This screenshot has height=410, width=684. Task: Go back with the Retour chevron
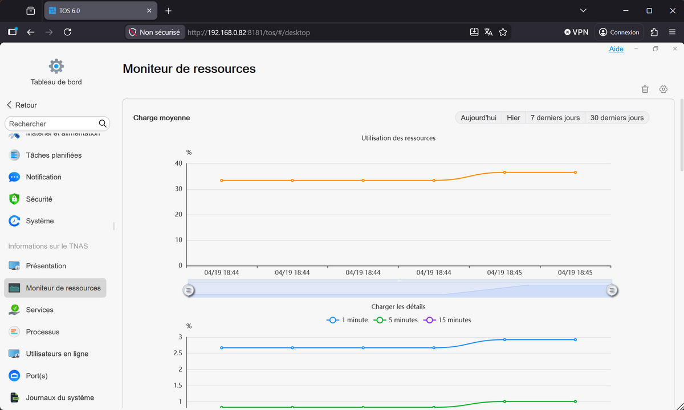click(9, 105)
